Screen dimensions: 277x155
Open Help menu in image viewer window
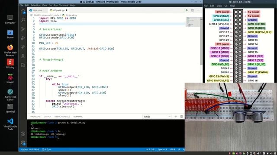click(232, 6)
